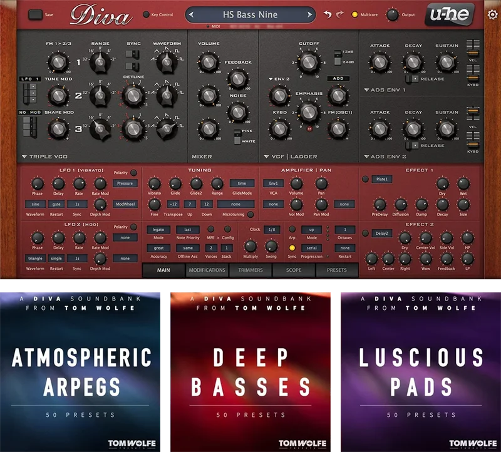
Task: Click oscillator 1 Waveform knob
Action: coord(167,62)
